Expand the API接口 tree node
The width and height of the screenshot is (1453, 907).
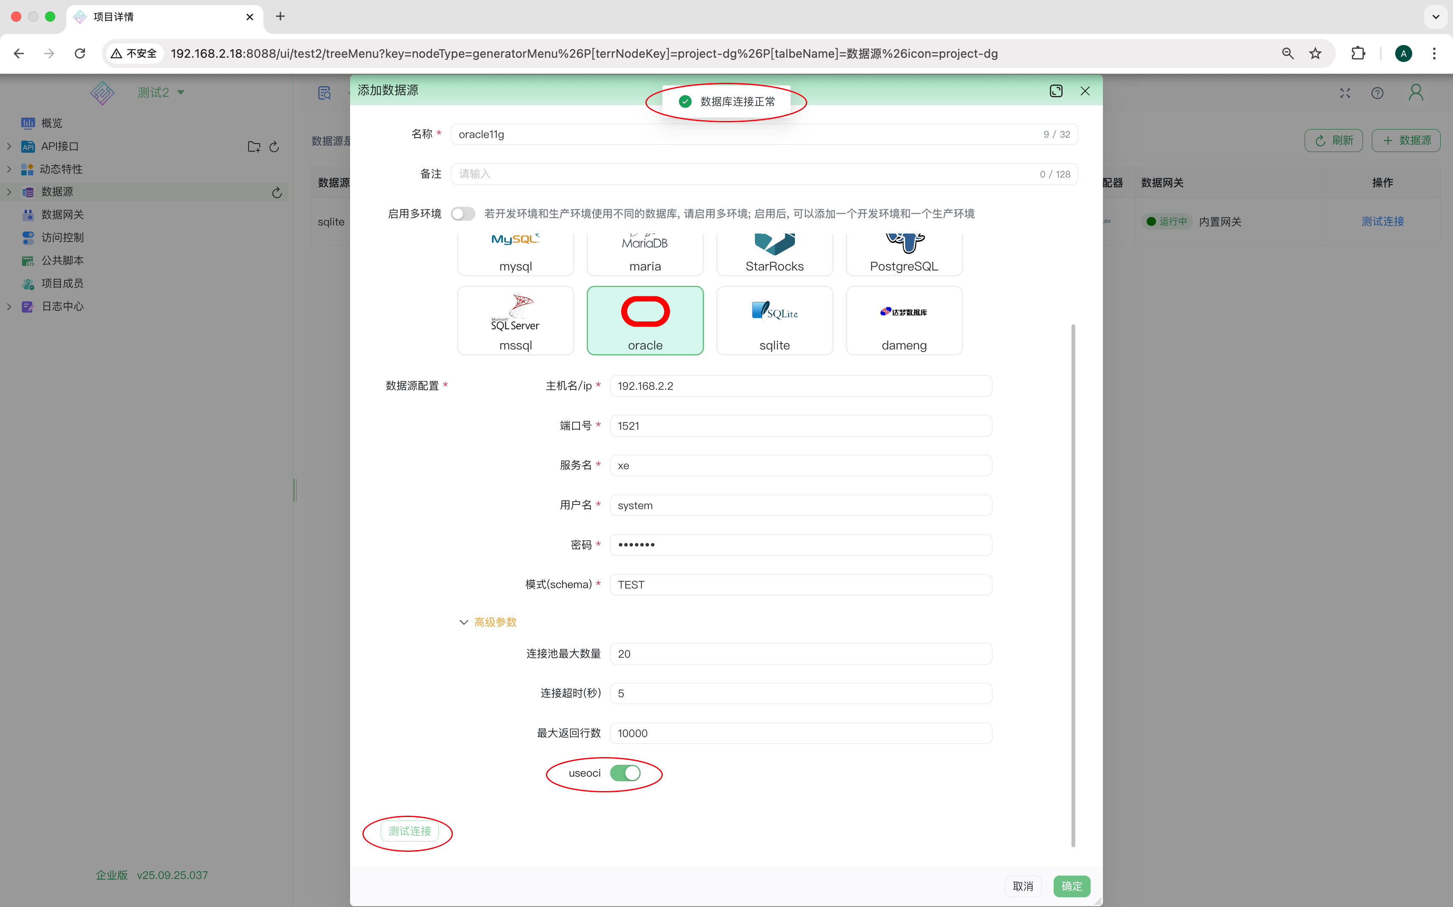point(9,146)
